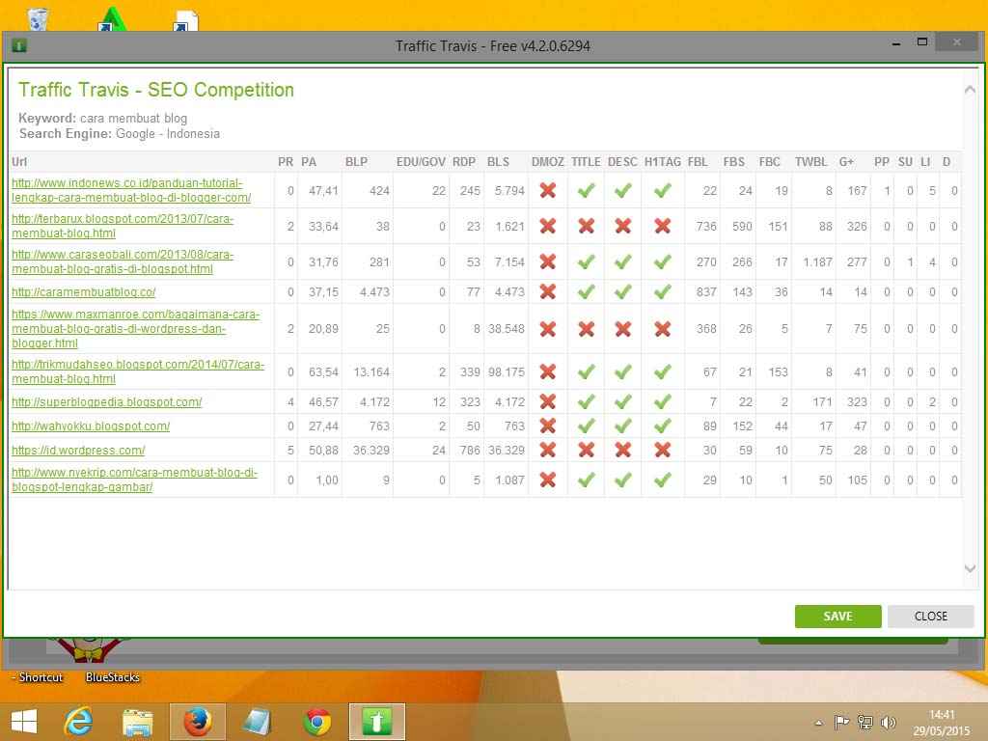
Task: Click the TITLE red cross for terbarux.blogspot.com
Action: coord(586,226)
